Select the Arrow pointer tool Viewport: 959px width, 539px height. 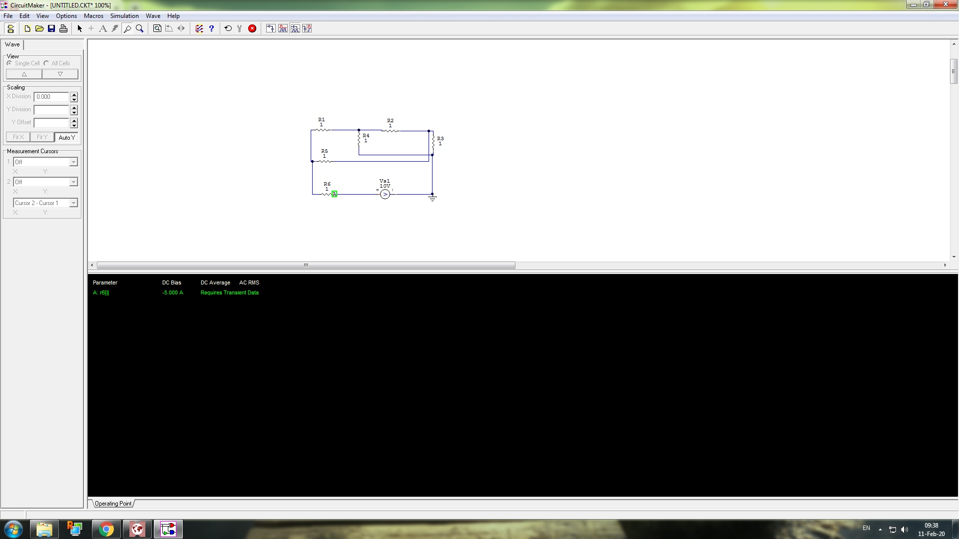[x=79, y=28]
